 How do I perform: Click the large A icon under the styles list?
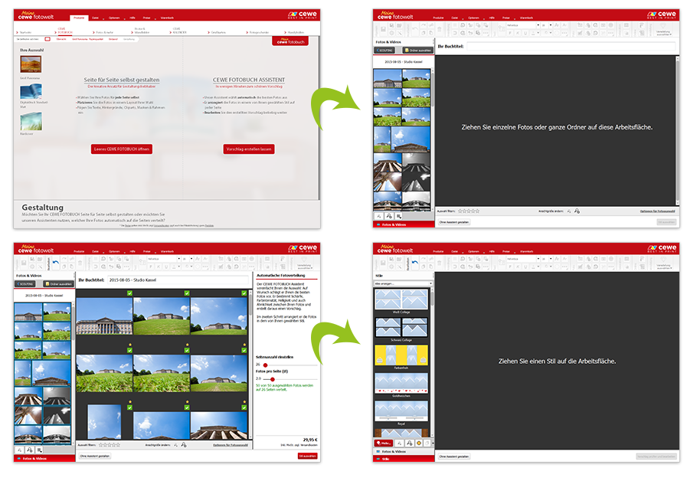409,443
